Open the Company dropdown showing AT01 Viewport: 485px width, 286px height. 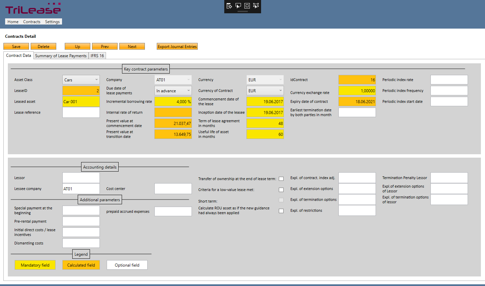click(x=173, y=80)
